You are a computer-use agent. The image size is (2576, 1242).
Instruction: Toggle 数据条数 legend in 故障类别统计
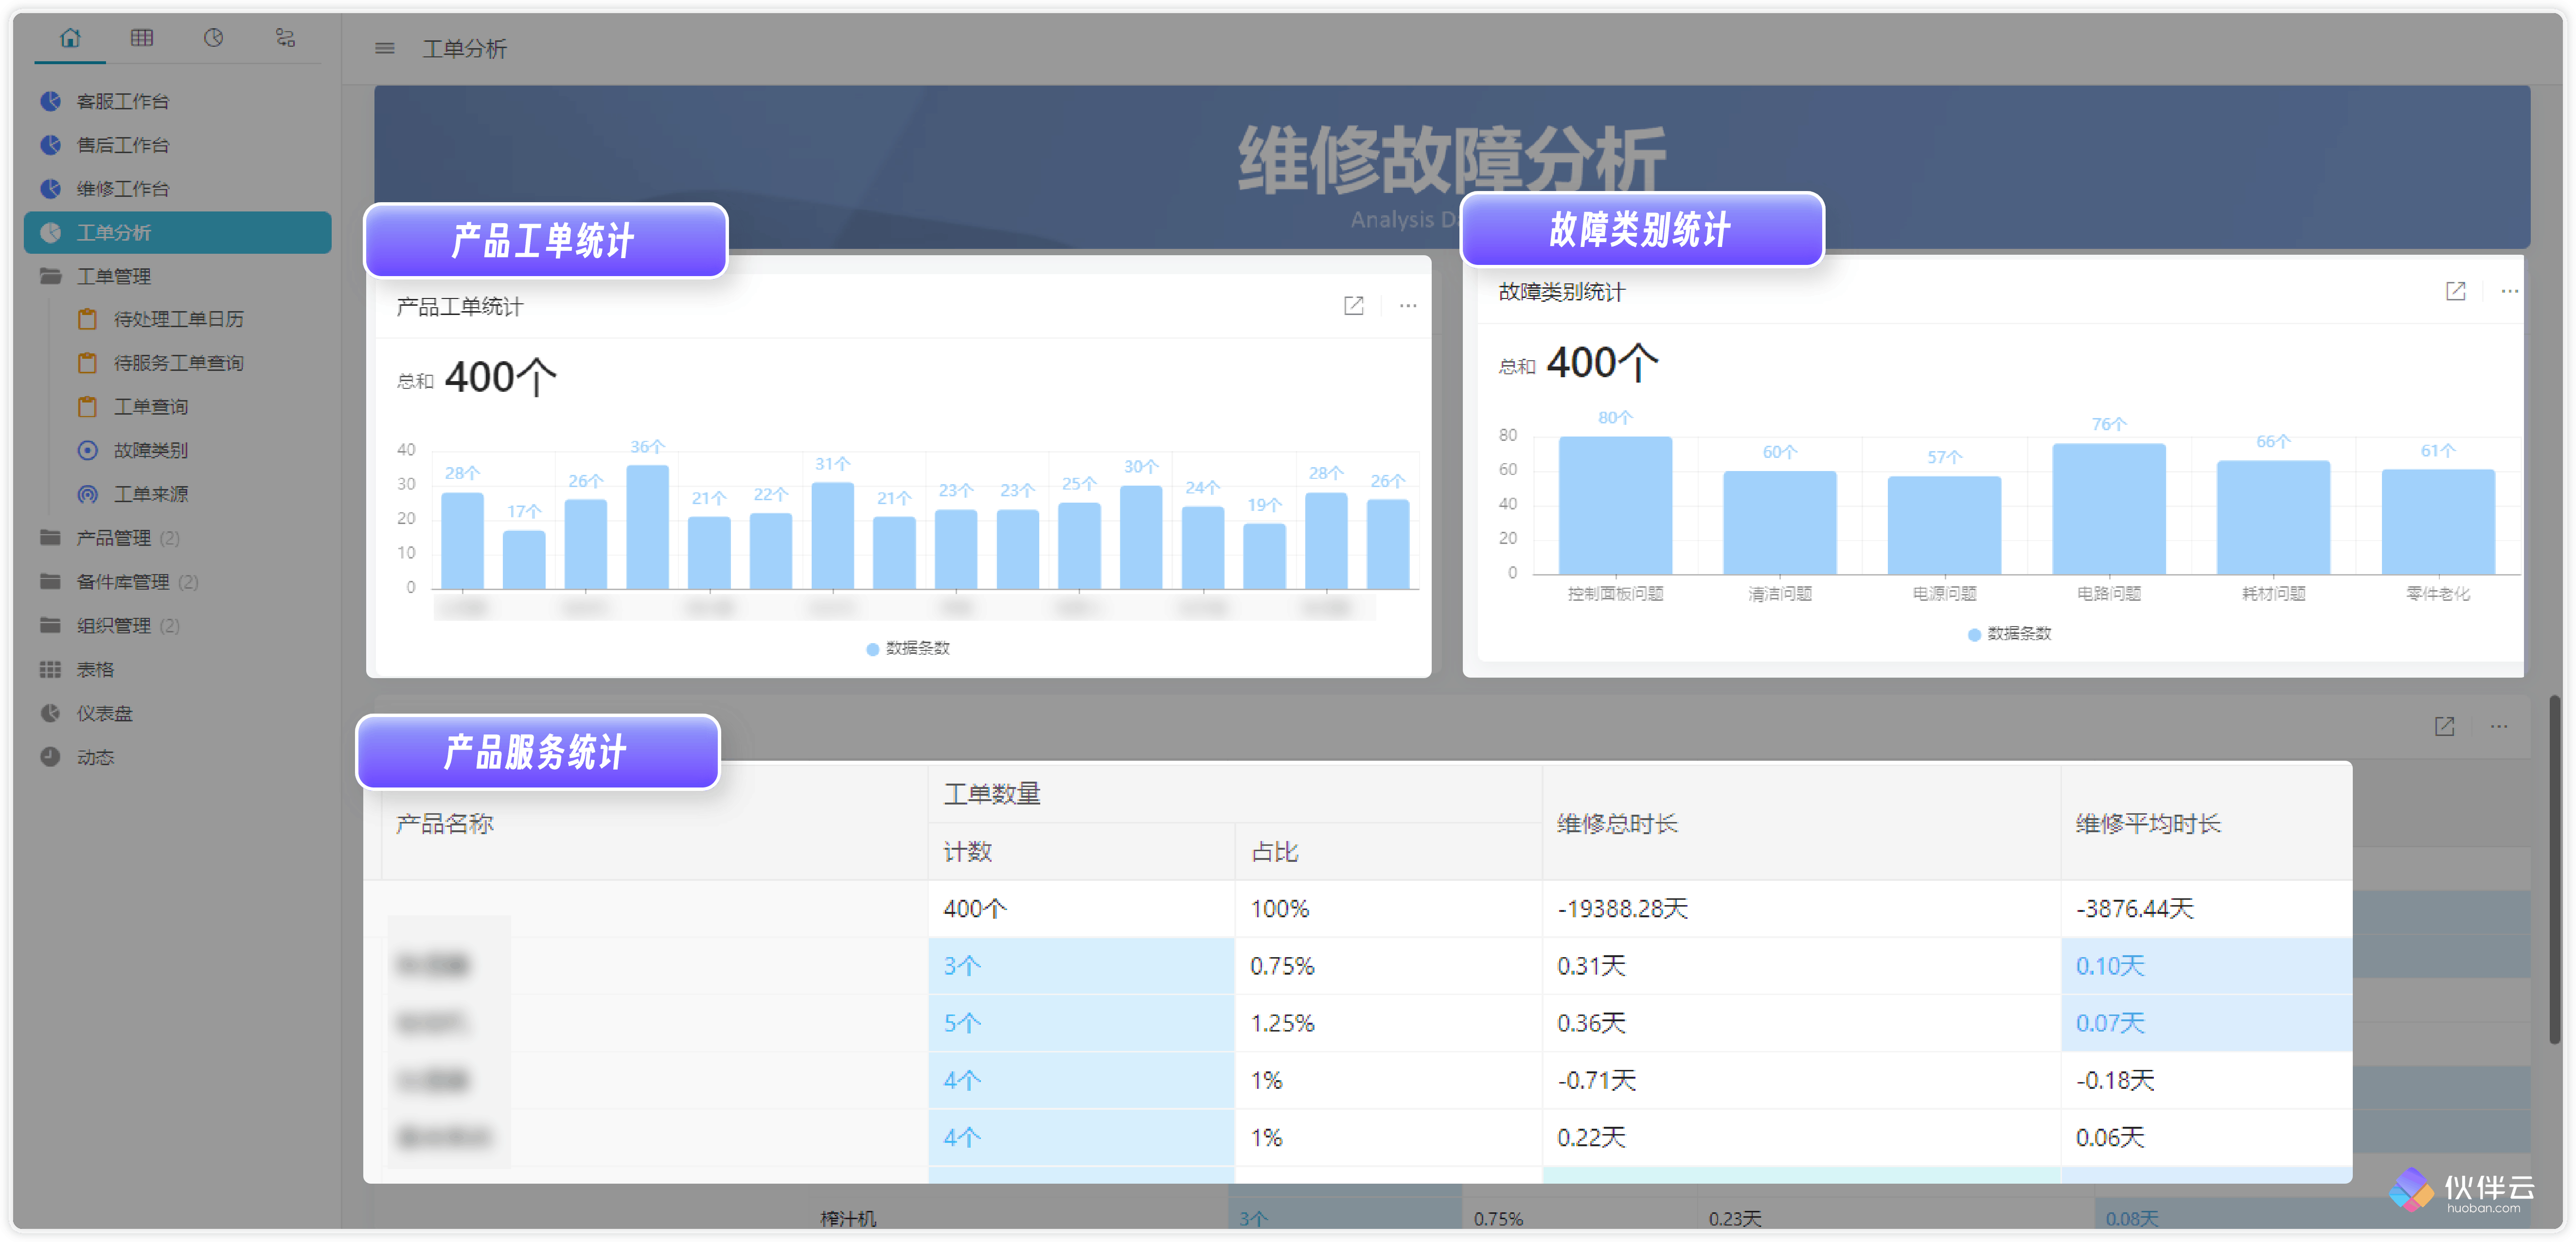[x=2010, y=633]
